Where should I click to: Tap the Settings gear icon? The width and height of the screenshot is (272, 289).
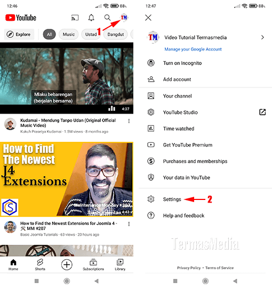tap(151, 199)
